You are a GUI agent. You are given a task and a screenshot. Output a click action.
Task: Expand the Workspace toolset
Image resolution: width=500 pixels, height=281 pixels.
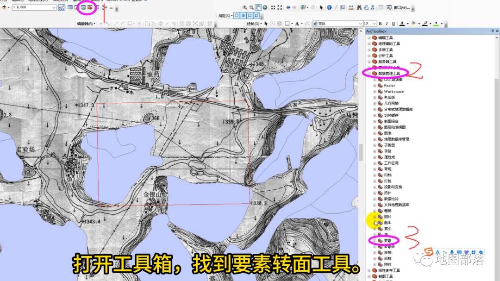coord(375,92)
